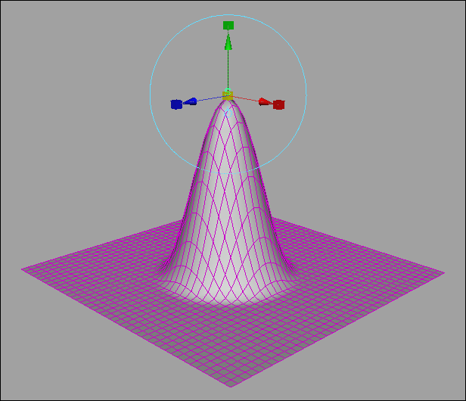Click the green square scale handle
Viewport: 466px width, 401px height.
pyautogui.click(x=228, y=25)
